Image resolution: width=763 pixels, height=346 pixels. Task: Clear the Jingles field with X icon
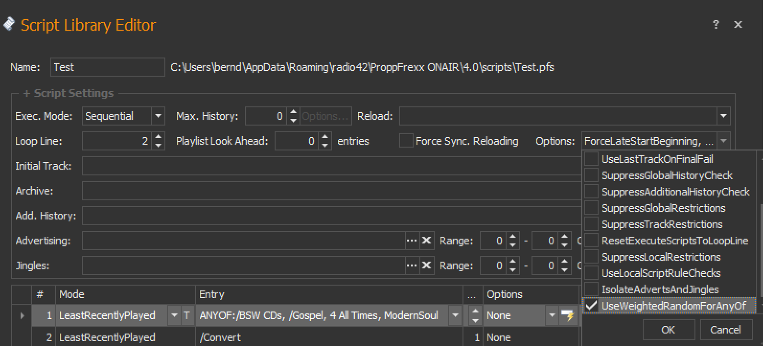click(x=426, y=265)
